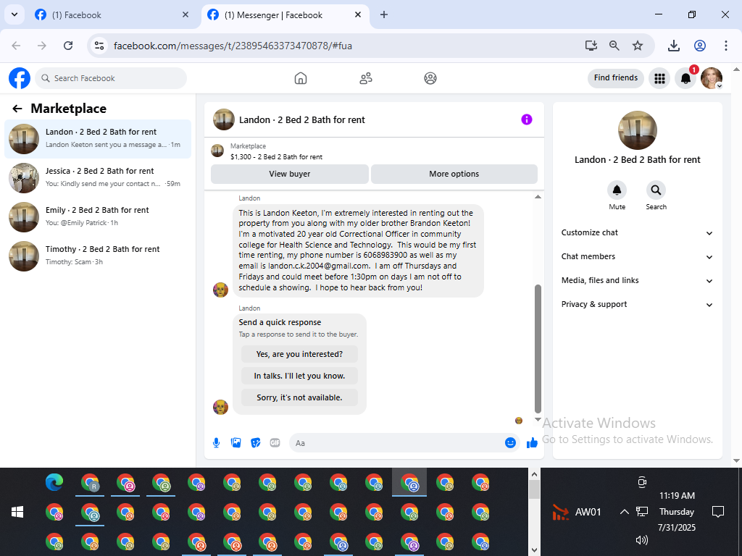Launch Microsoft Edge from the taskbar
Viewport: 742px width, 556px height.
click(x=54, y=482)
